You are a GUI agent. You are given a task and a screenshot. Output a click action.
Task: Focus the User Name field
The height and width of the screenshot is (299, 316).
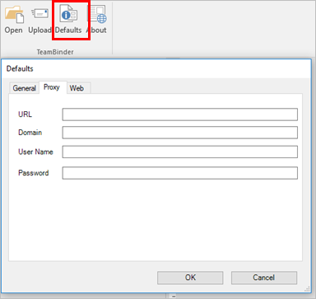(180, 152)
